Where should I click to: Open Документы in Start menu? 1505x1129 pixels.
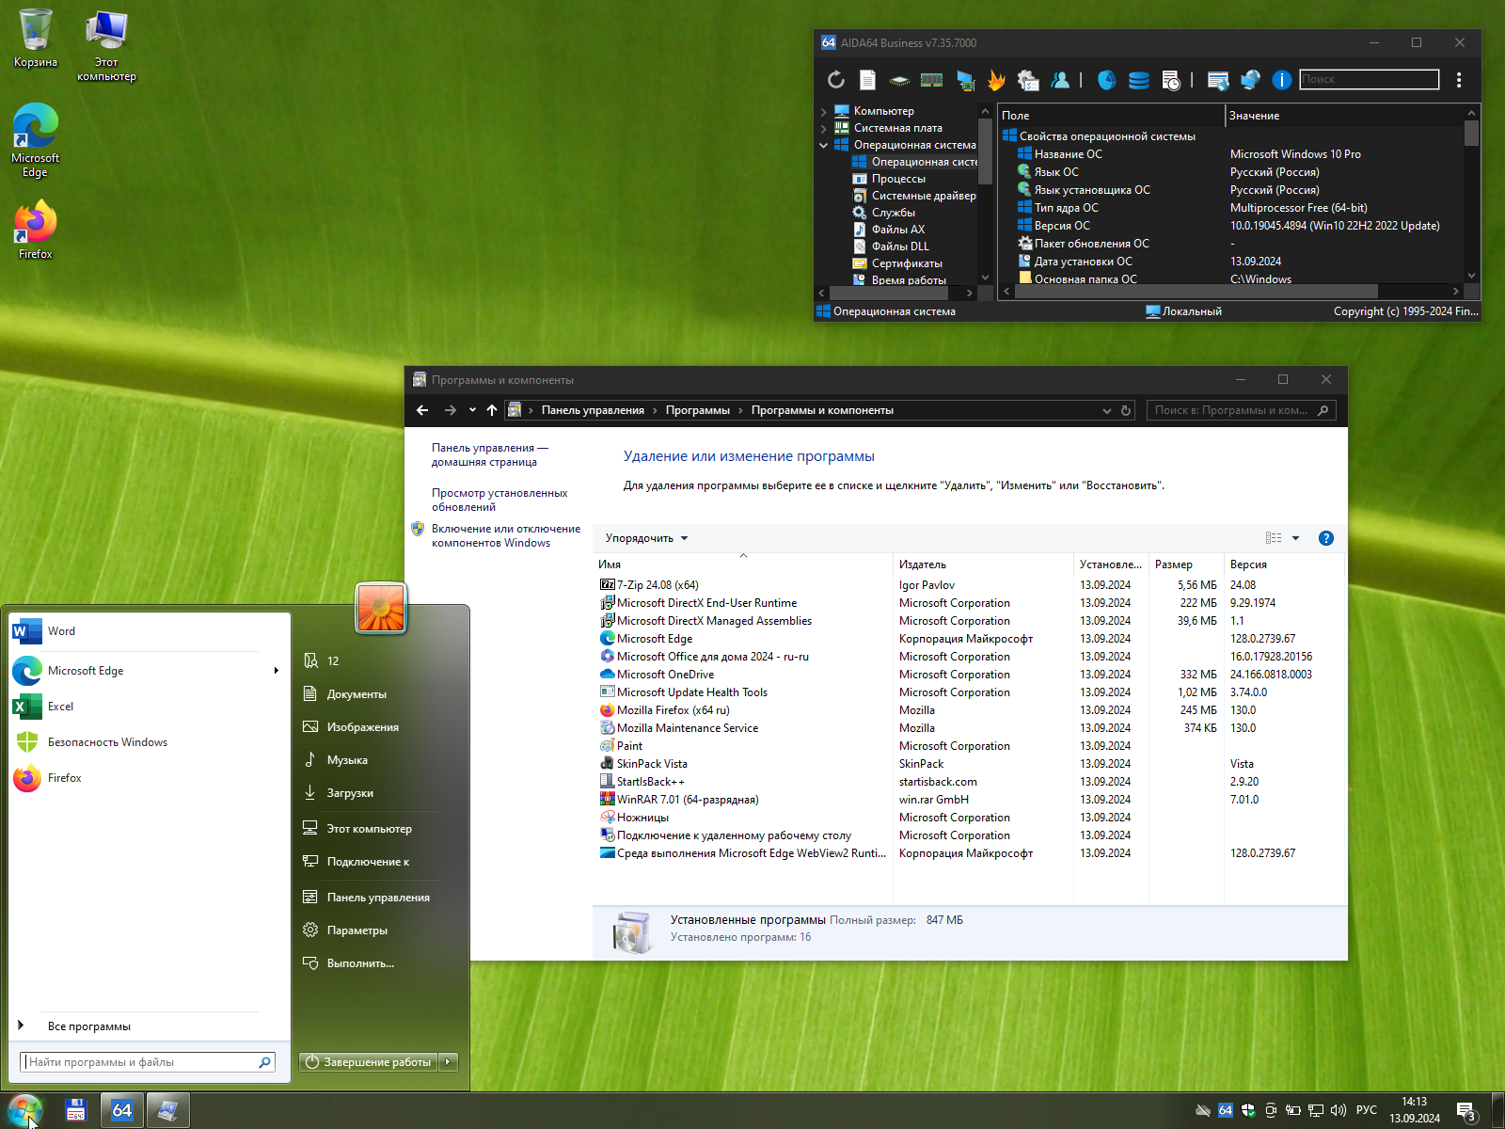[356, 694]
